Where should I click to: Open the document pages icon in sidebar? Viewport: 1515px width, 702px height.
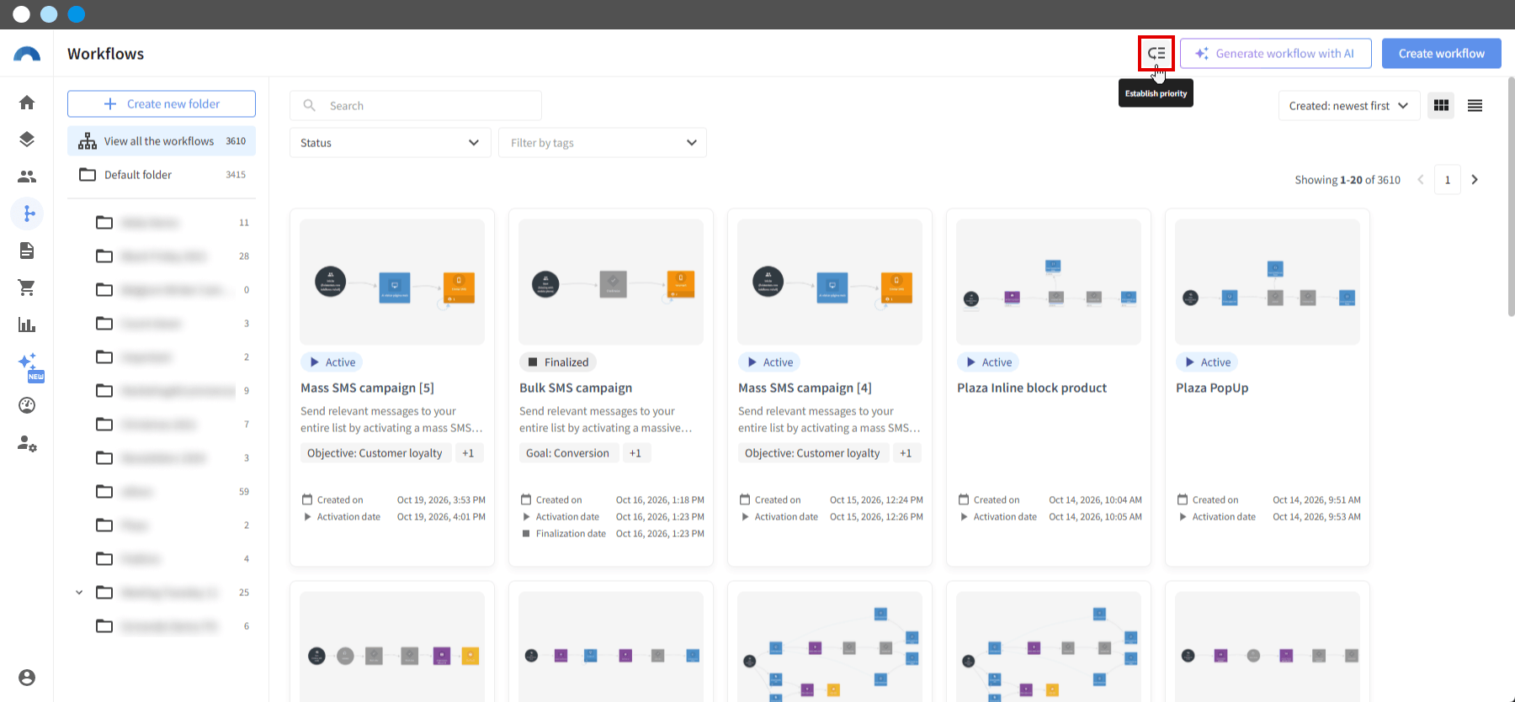(x=27, y=251)
